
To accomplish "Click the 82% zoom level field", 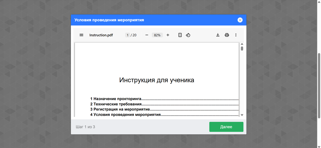I will 157,35.
